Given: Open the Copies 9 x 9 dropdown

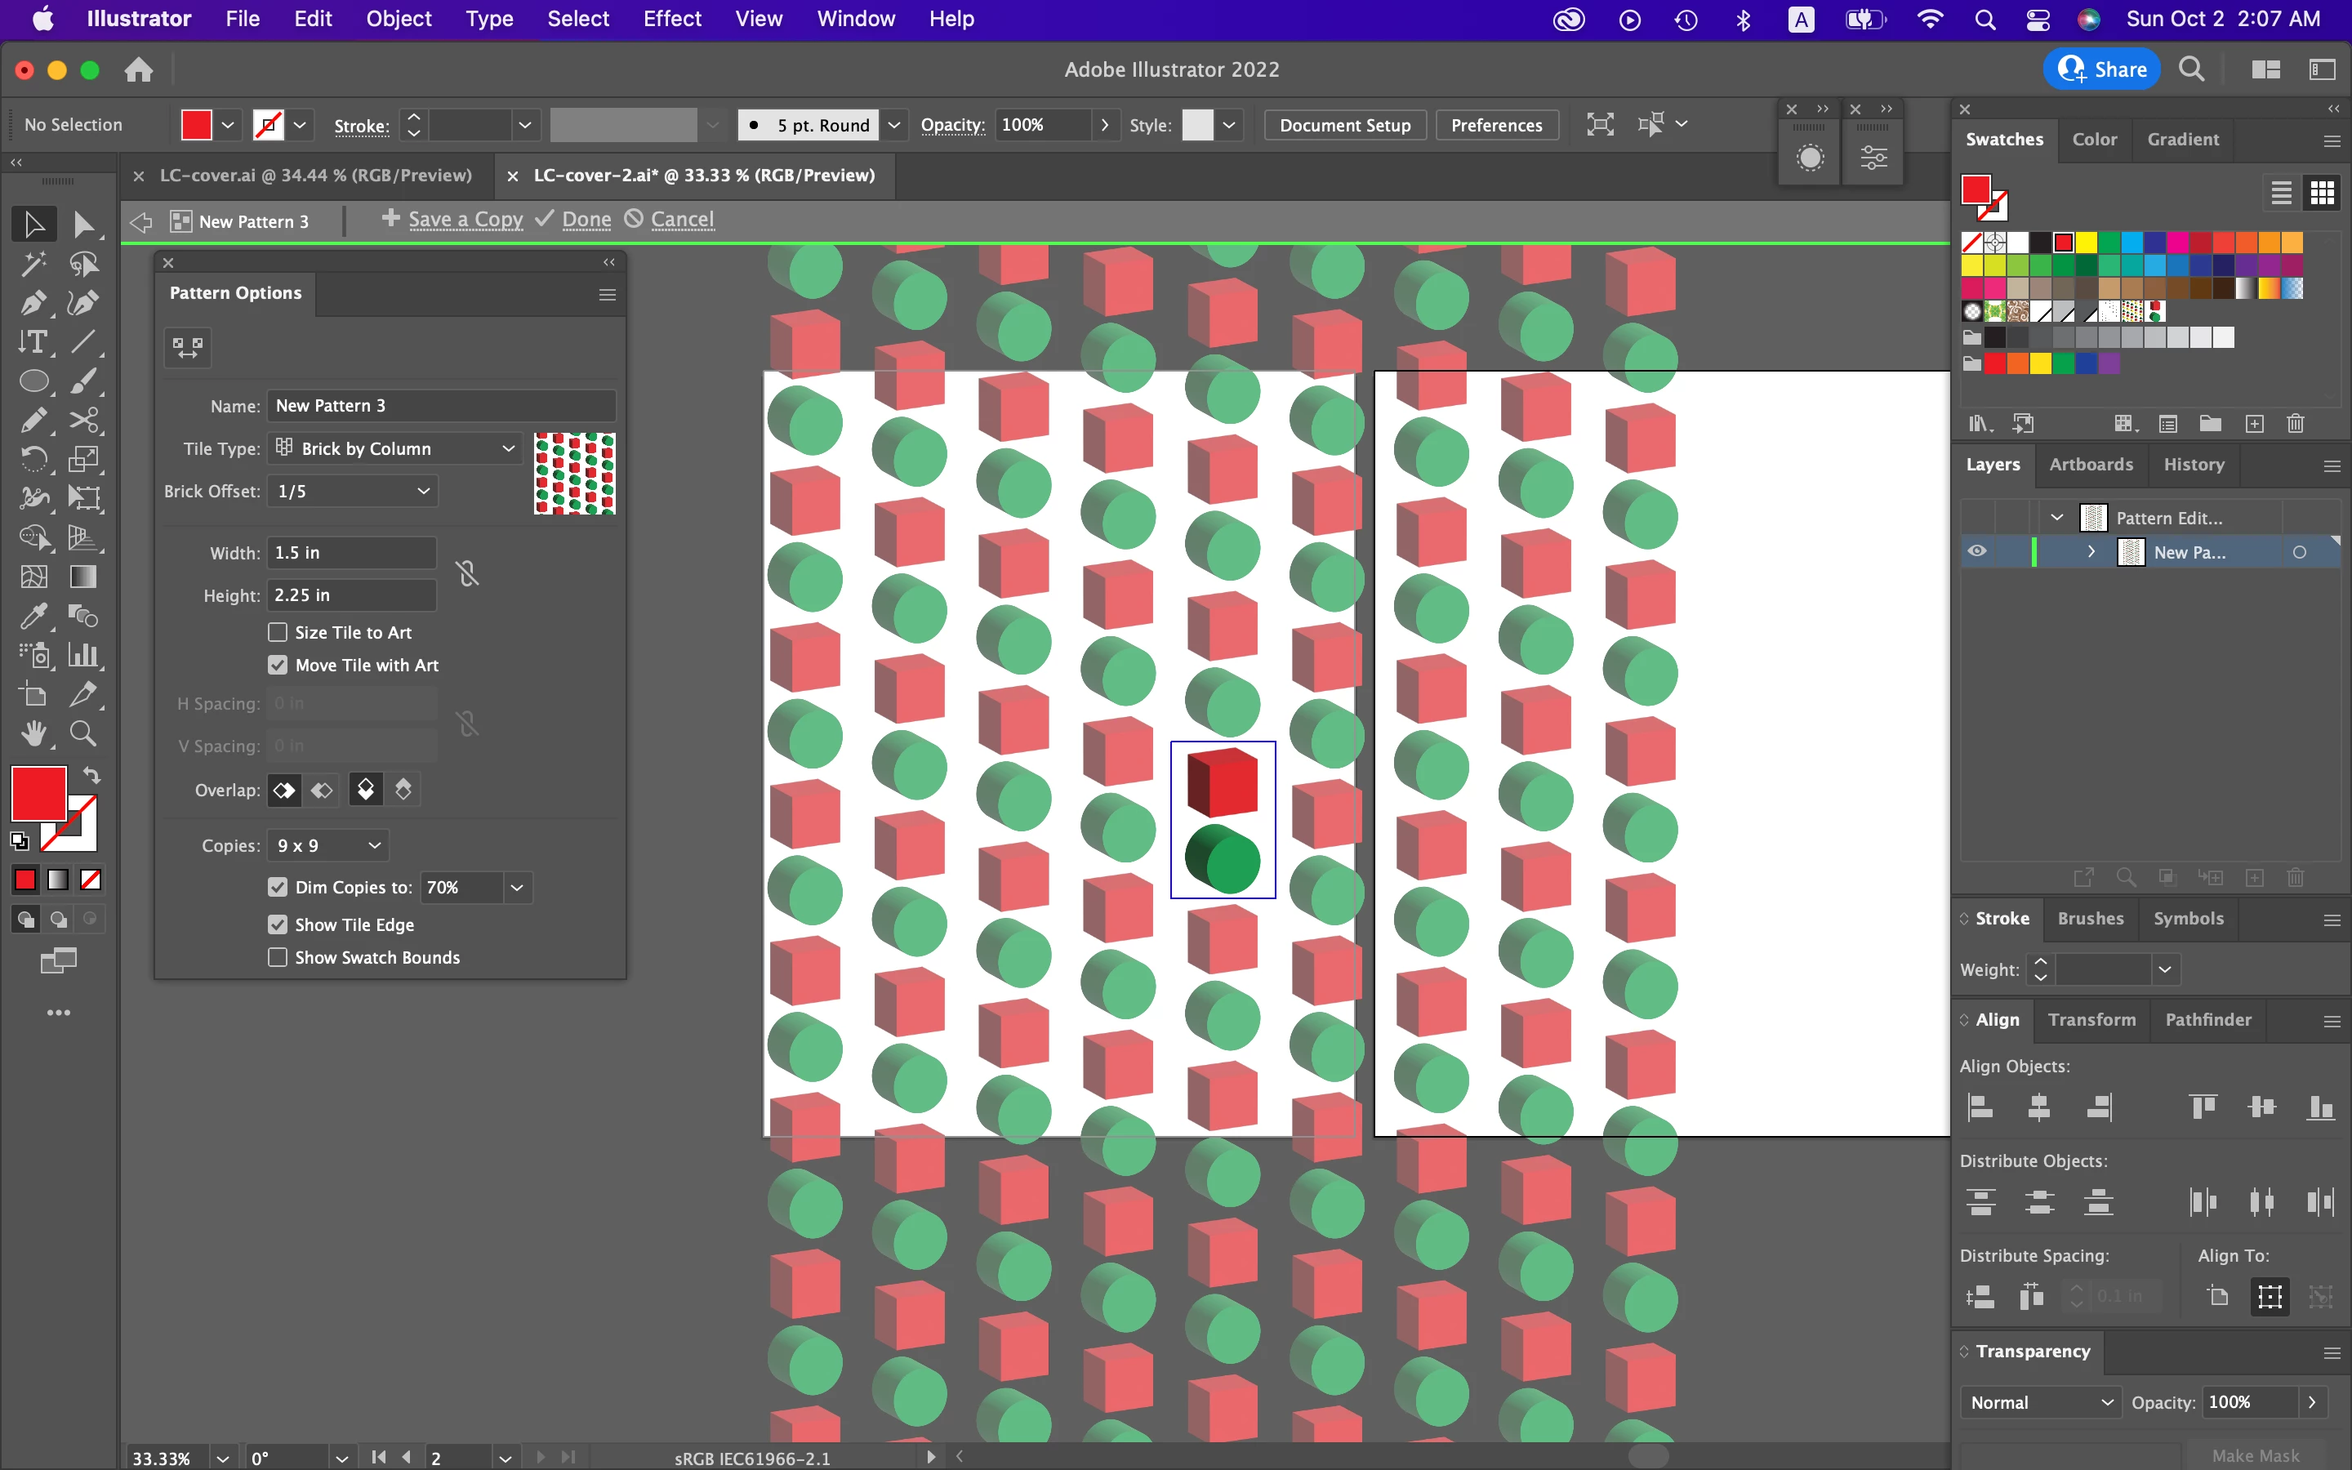Looking at the screenshot, I should click(328, 846).
